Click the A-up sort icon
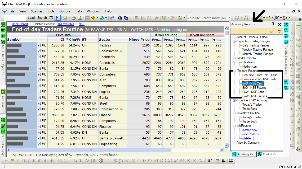The width and height of the screenshot is (302, 169). pos(279,31)
